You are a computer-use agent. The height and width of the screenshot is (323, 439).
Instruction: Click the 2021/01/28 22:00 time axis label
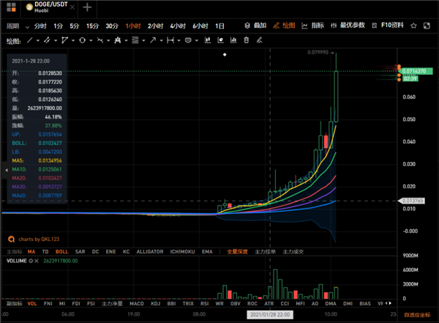(x=269, y=313)
